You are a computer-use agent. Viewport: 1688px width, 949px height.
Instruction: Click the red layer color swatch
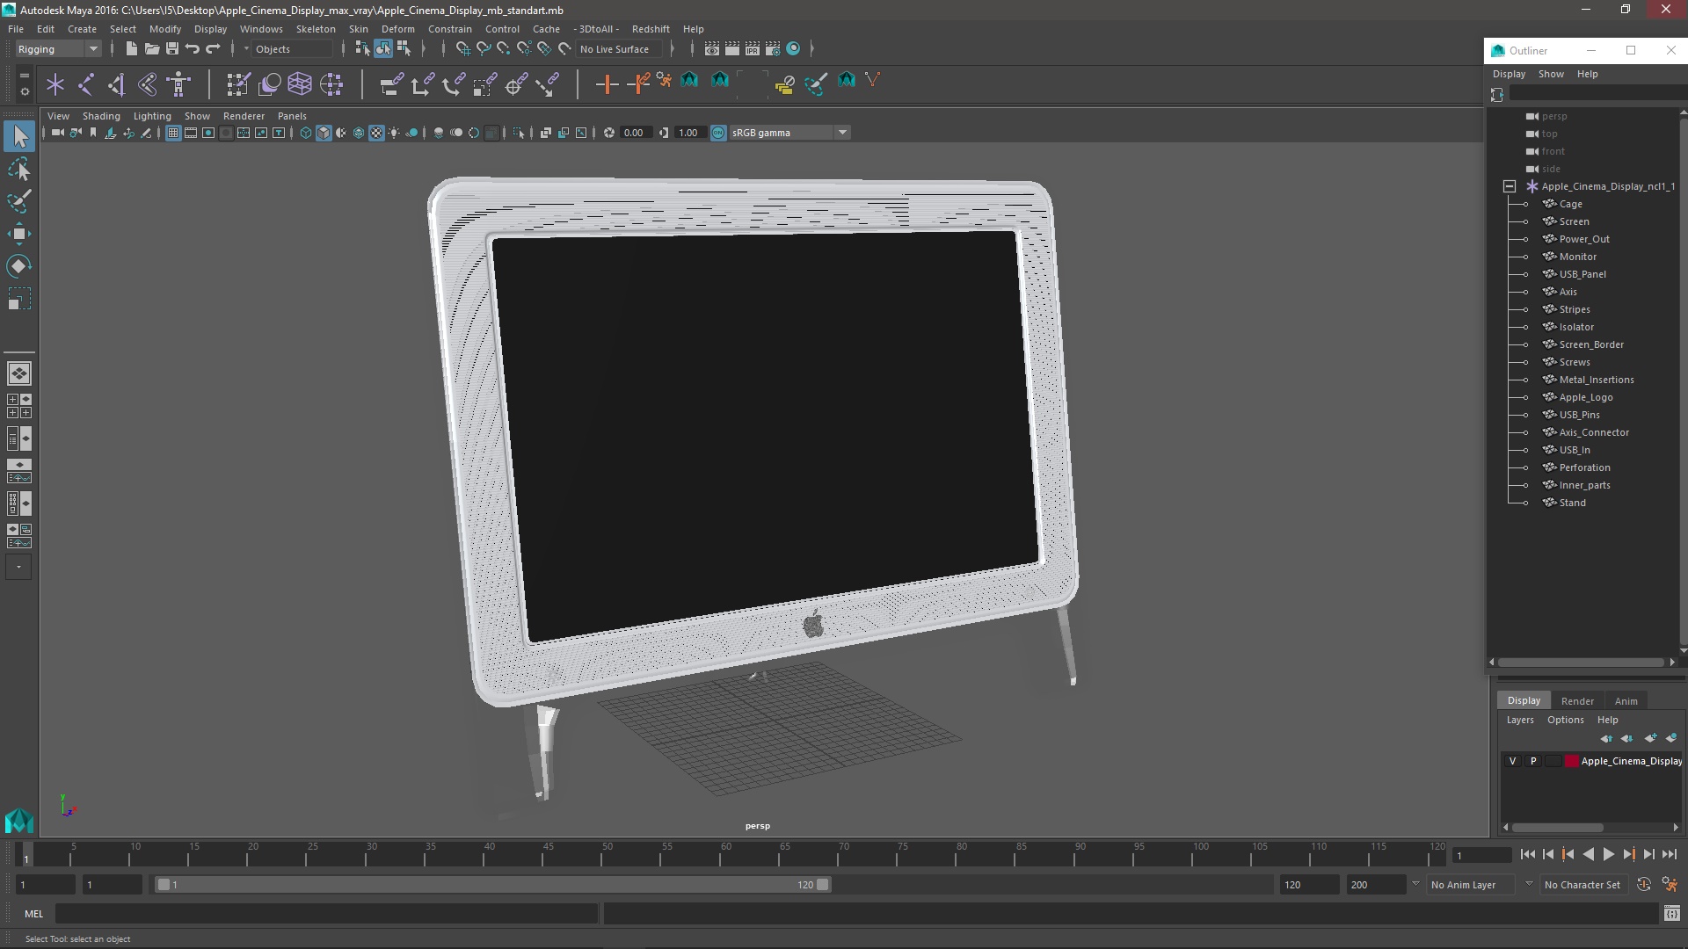pyautogui.click(x=1571, y=761)
